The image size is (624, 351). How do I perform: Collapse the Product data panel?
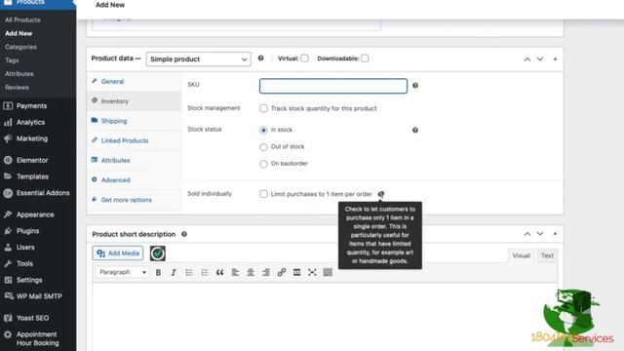[x=555, y=58]
